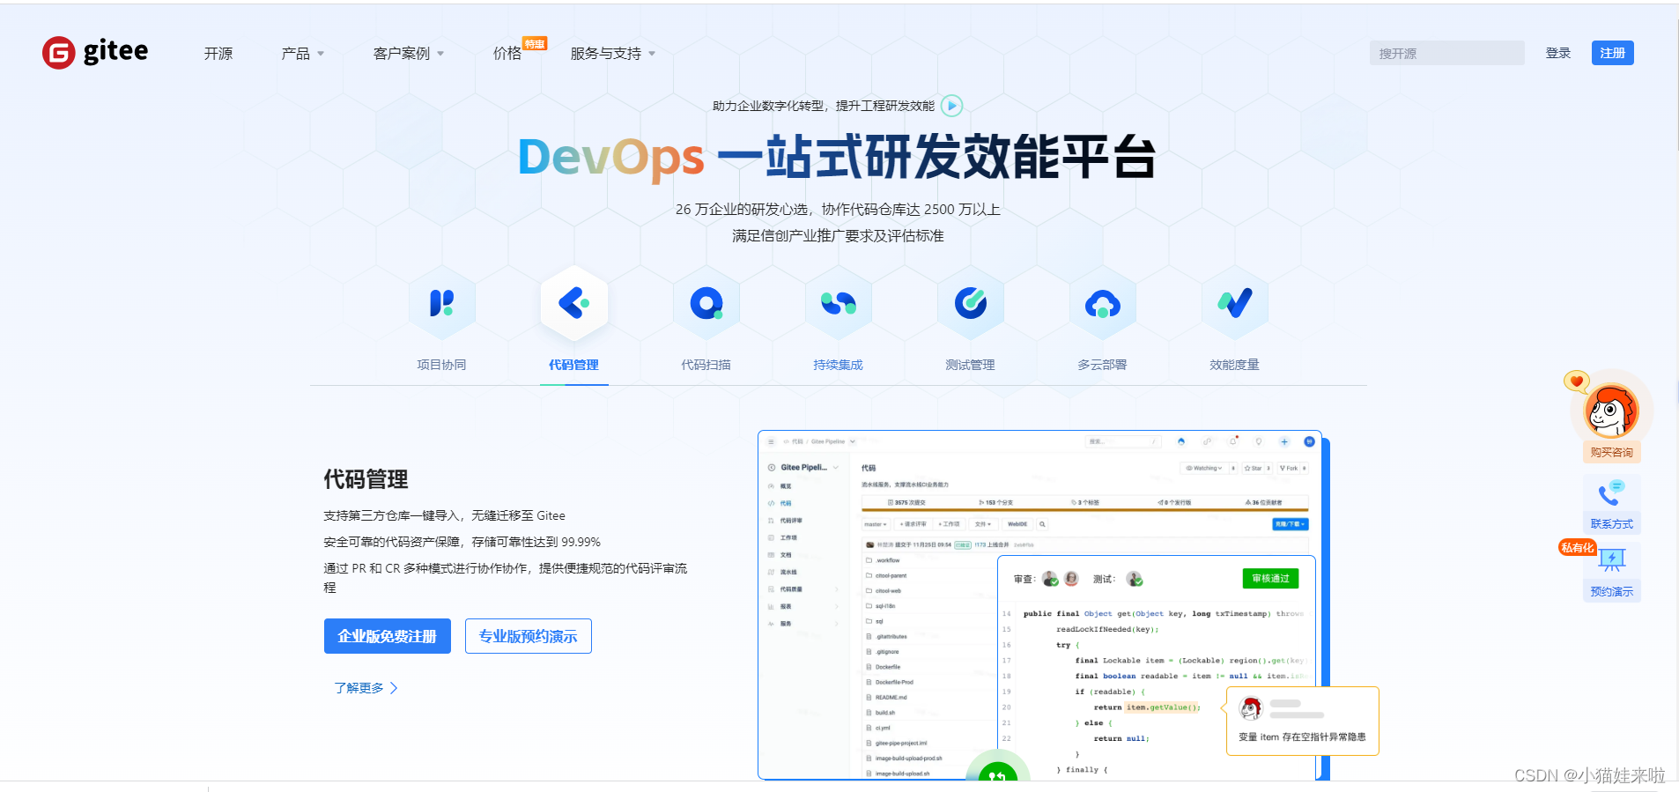Open the 开源 menu item
The width and height of the screenshot is (1679, 792).
218,54
